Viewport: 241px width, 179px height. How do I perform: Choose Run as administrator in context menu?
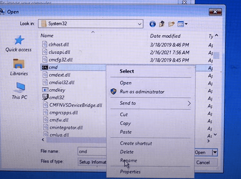click(142, 92)
